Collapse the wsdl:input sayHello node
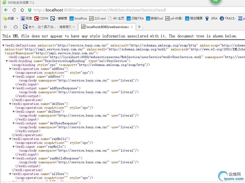The height and width of the screenshot is (183, 245). 14,147
